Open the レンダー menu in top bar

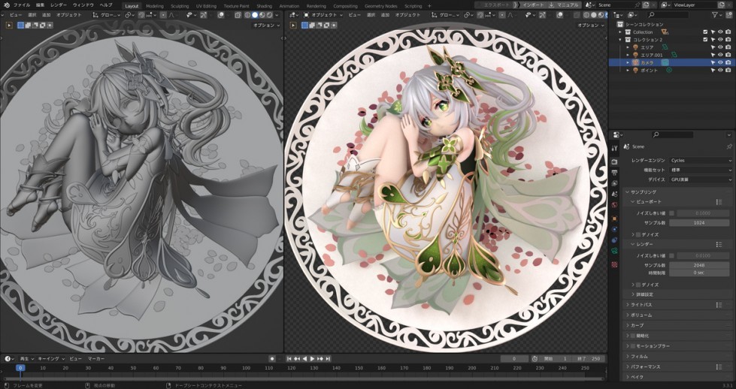(x=59, y=5)
